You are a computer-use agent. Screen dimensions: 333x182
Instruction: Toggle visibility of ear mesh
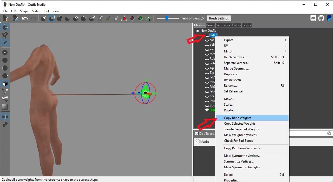[x=207, y=40]
